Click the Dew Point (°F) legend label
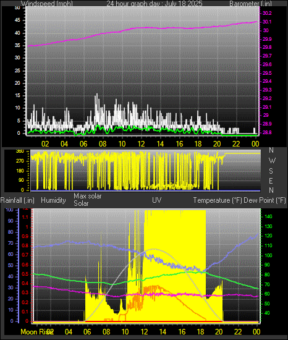288x340 pixels. 265,200
